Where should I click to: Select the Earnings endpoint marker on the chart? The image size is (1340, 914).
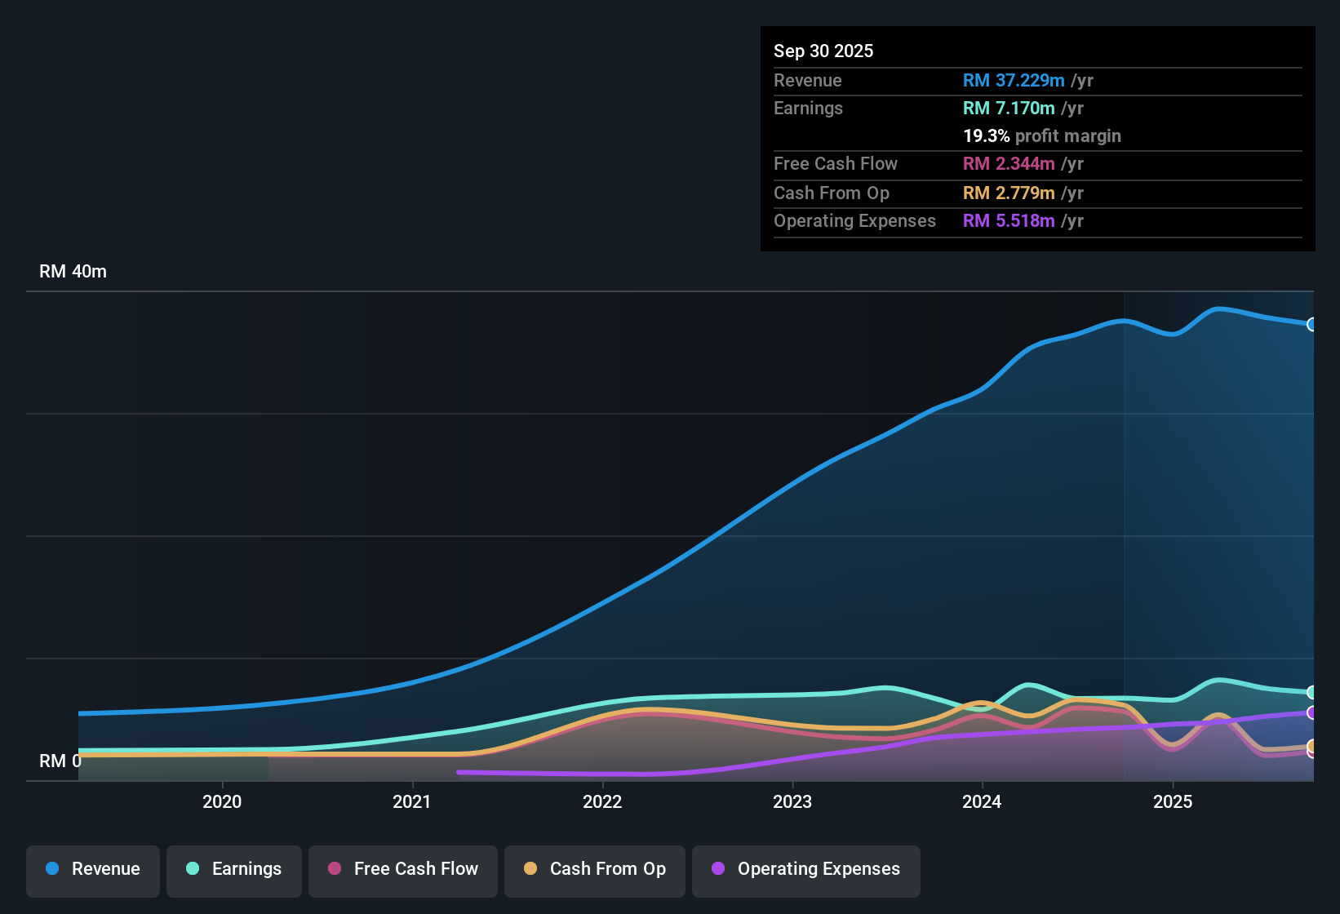click(x=1312, y=692)
